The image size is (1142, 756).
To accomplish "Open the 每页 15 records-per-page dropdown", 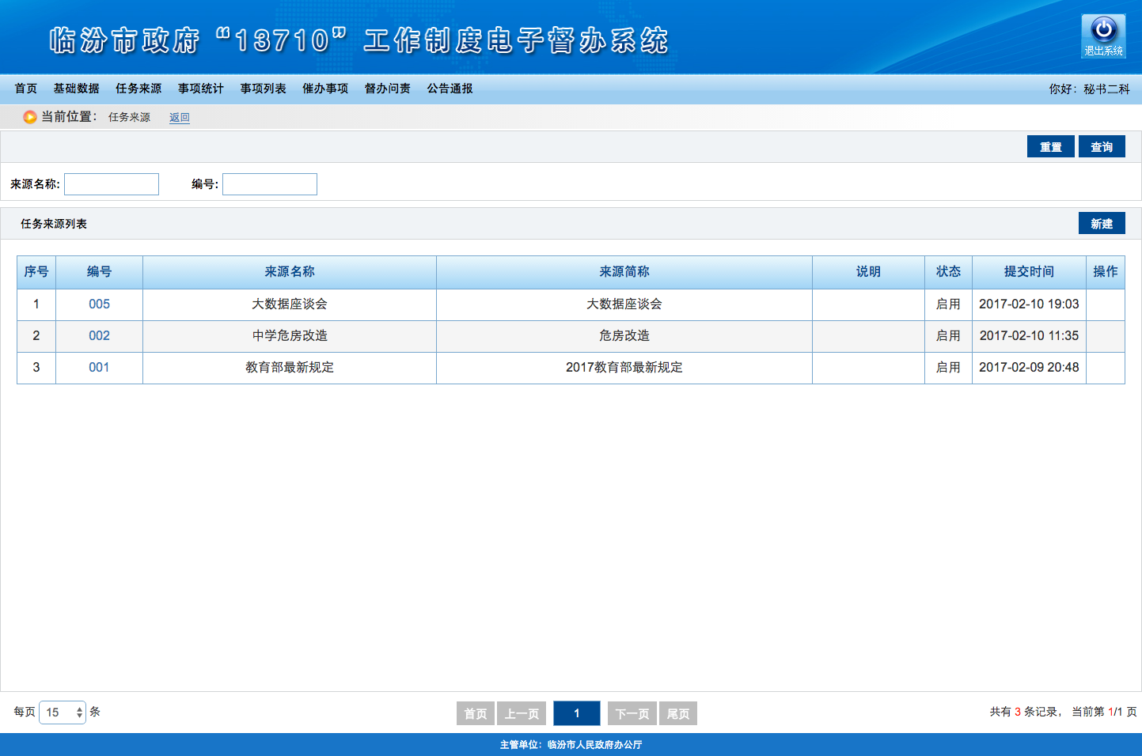I will pyautogui.click(x=63, y=713).
